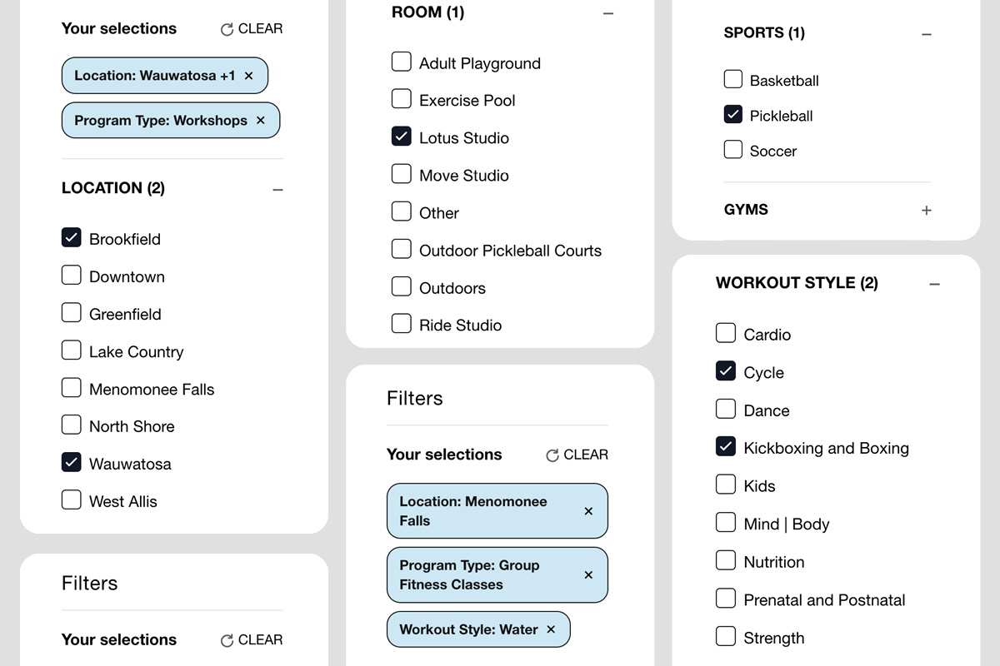
Task: Uncheck the Wauwatosa location checkbox
Action: pyautogui.click(x=72, y=463)
